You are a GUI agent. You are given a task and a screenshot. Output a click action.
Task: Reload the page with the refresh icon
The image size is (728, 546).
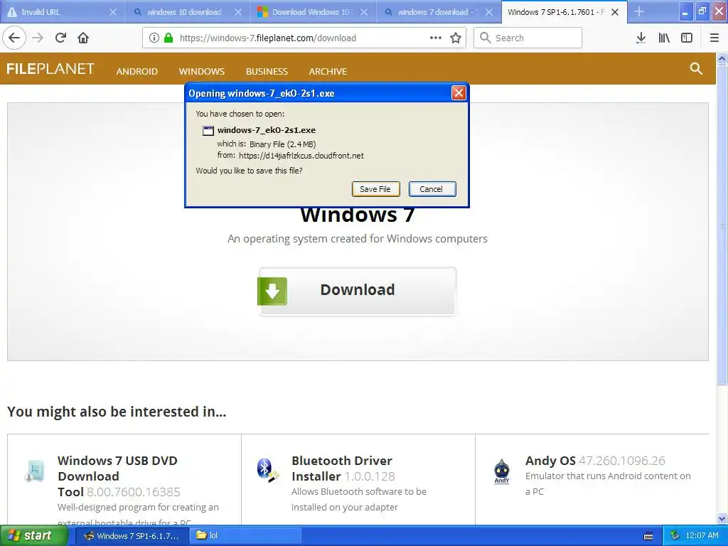[60, 38]
